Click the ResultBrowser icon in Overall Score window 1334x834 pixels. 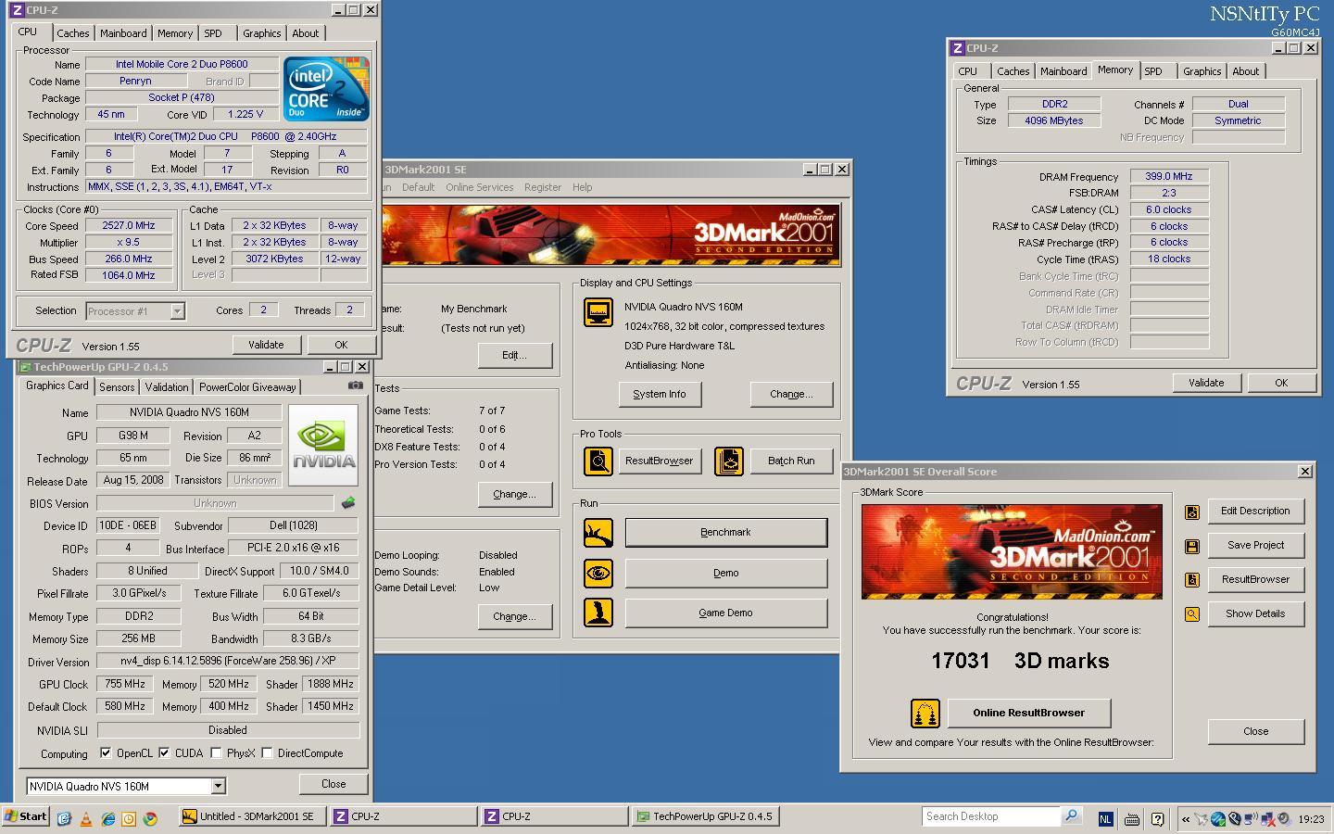click(x=1192, y=580)
